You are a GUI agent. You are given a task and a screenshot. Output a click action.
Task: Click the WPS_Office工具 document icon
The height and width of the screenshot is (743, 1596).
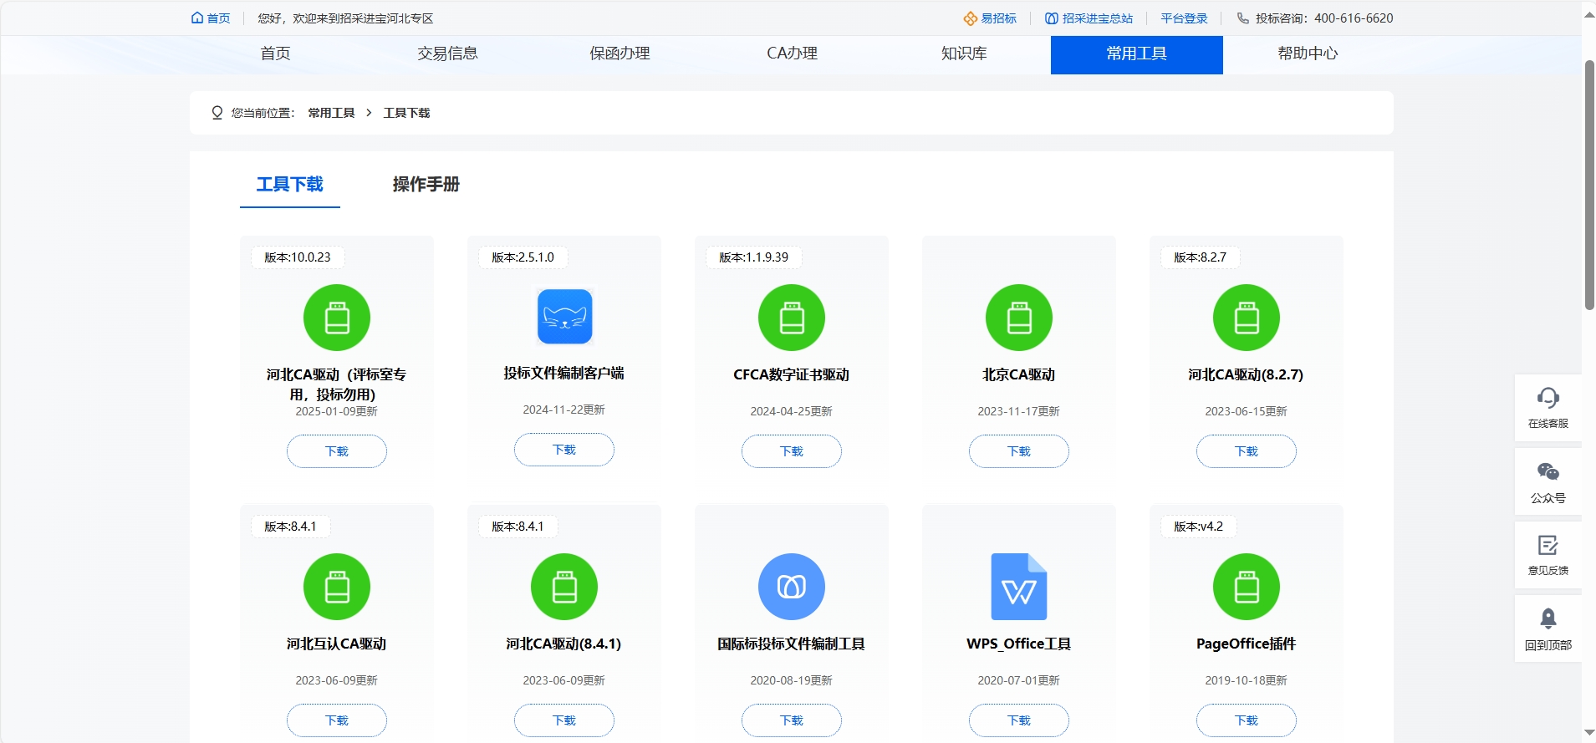point(1018,587)
